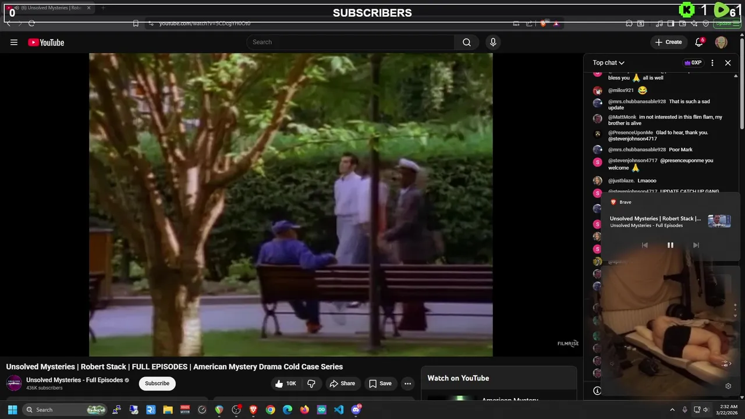Open Firefox from the taskbar
Image resolution: width=745 pixels, height=419 pixels.
[x=304, y=410]
